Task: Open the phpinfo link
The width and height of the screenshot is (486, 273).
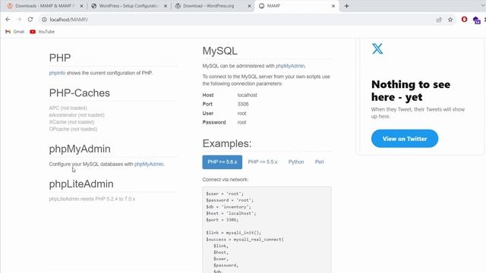Action: pyautogui.click(x=57, y=73)
